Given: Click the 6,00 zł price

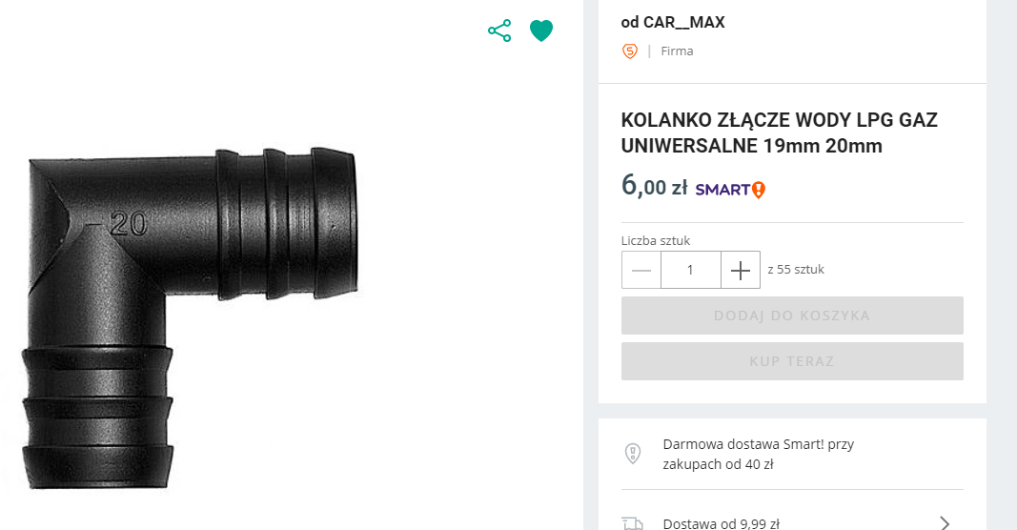Looking at the screenshot, I should point(654,186).
